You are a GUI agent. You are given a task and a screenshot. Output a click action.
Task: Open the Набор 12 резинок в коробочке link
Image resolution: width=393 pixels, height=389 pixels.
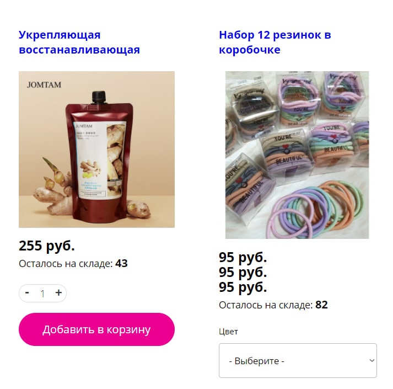pos(275,42)
